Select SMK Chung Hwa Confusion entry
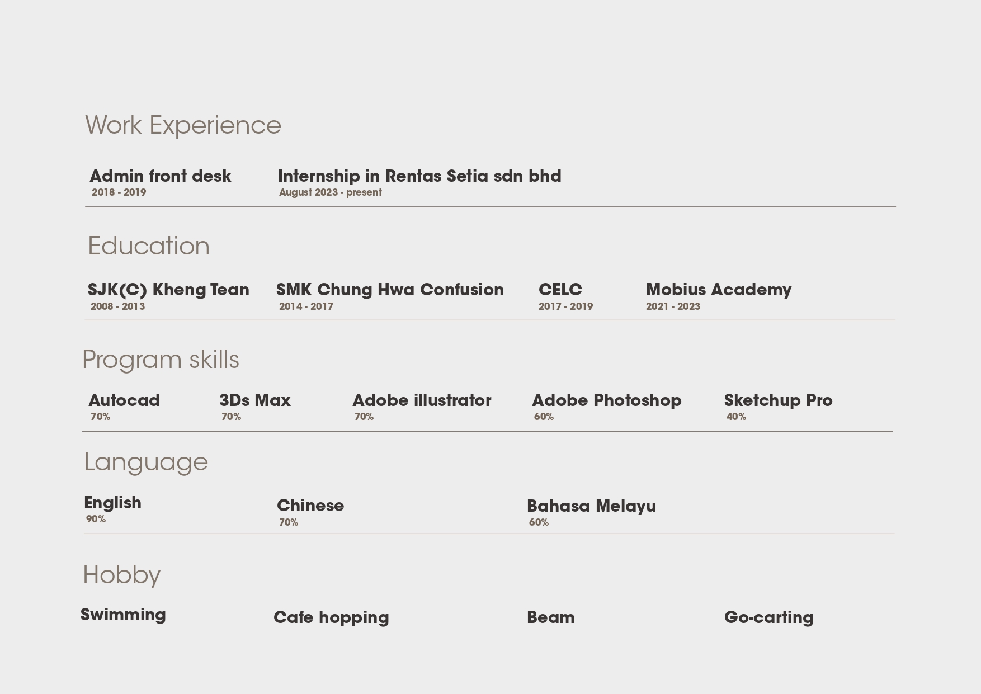 point(390,290)
